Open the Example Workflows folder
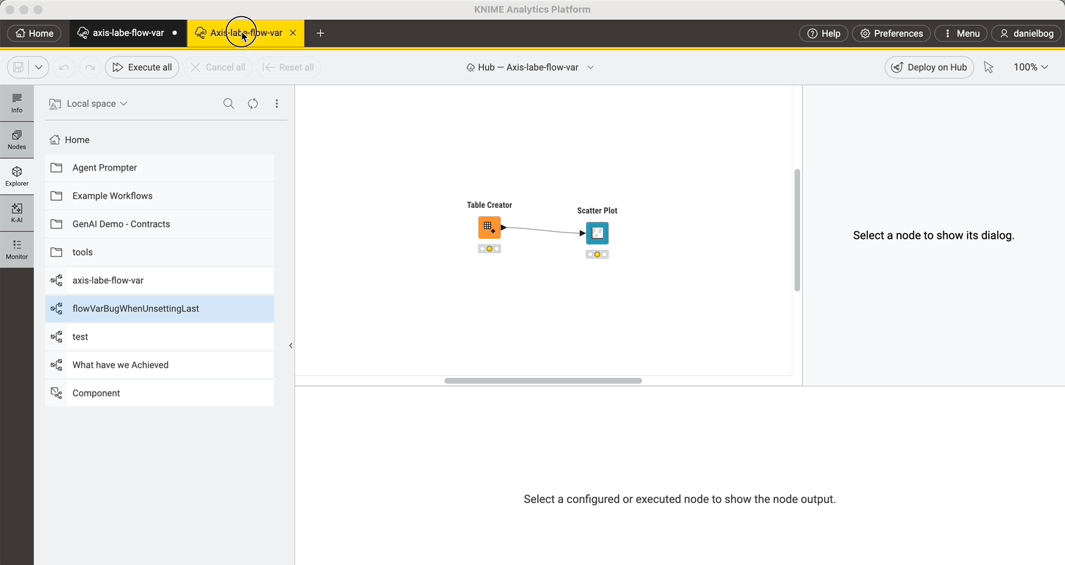Image resolution: width=1065 pixels, height=565 pixels. (x=159, y=196)
